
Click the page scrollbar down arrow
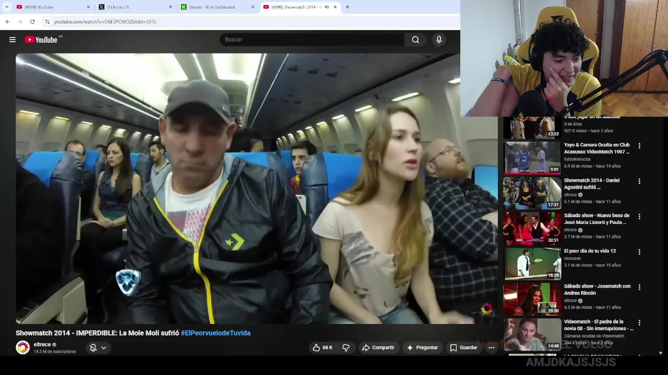661,353
